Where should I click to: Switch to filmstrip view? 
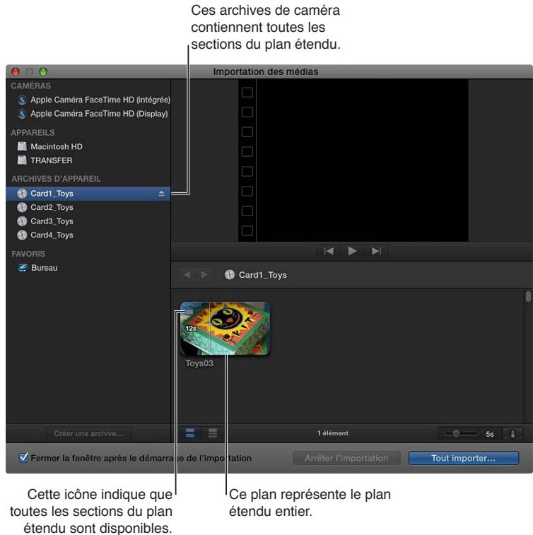(x=190, y=433)
